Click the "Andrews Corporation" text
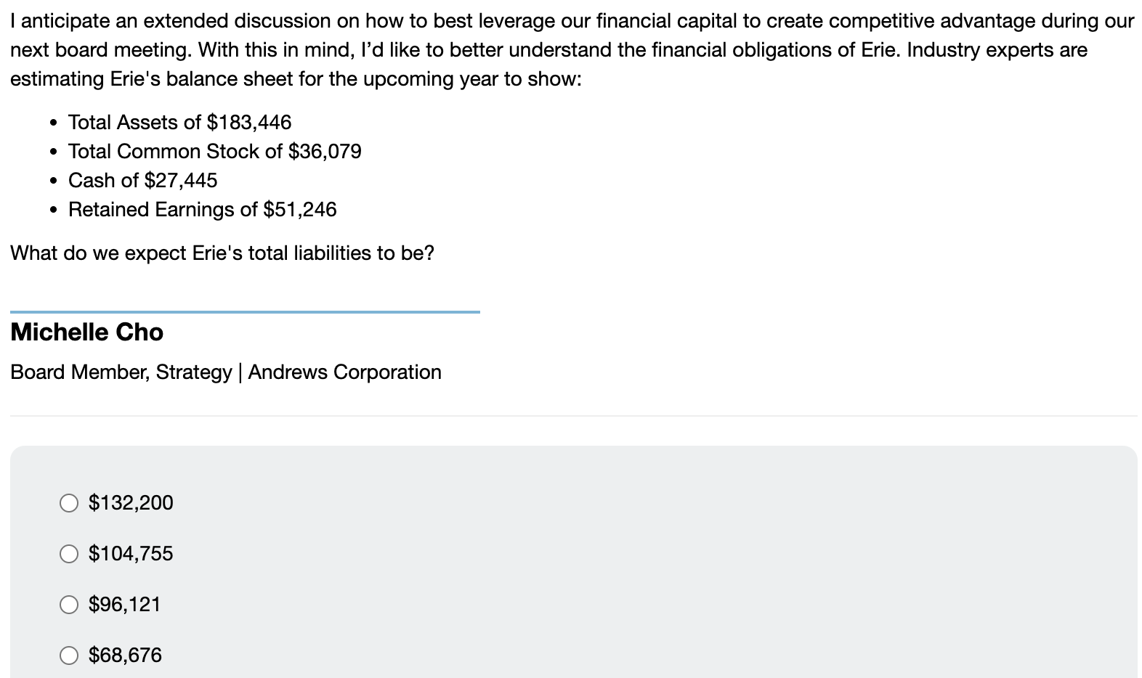1142x678 pixels. click(345, 372)
